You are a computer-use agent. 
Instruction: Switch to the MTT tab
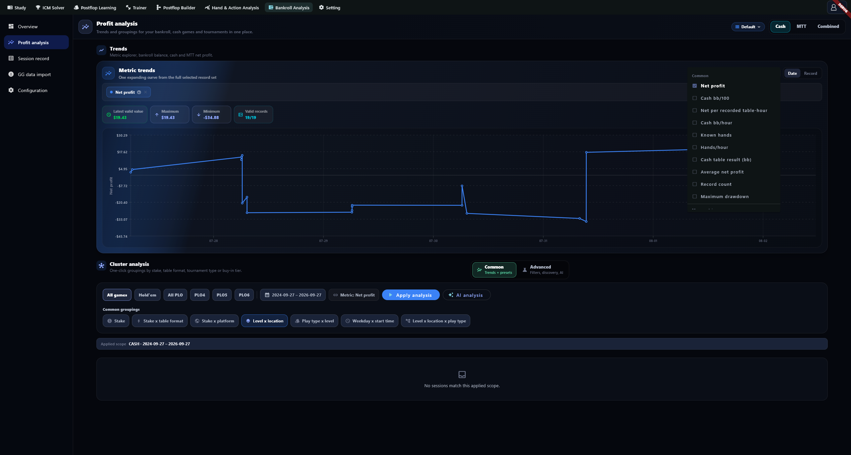pos(801,27)
